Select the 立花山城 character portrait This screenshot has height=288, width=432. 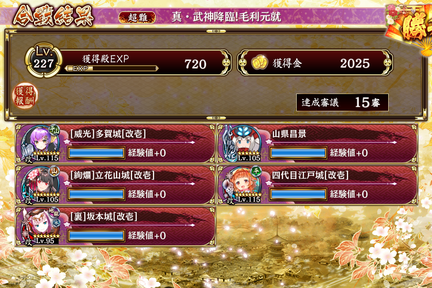click(41, 185)
